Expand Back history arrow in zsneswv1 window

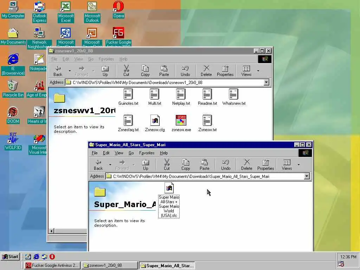coord(70,71)
